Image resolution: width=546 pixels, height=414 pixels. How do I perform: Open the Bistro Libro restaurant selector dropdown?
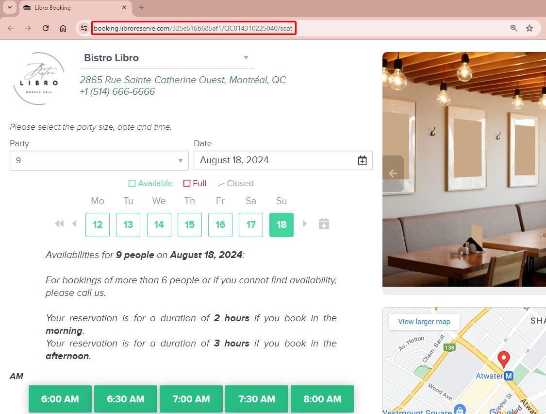coord(166,58)
